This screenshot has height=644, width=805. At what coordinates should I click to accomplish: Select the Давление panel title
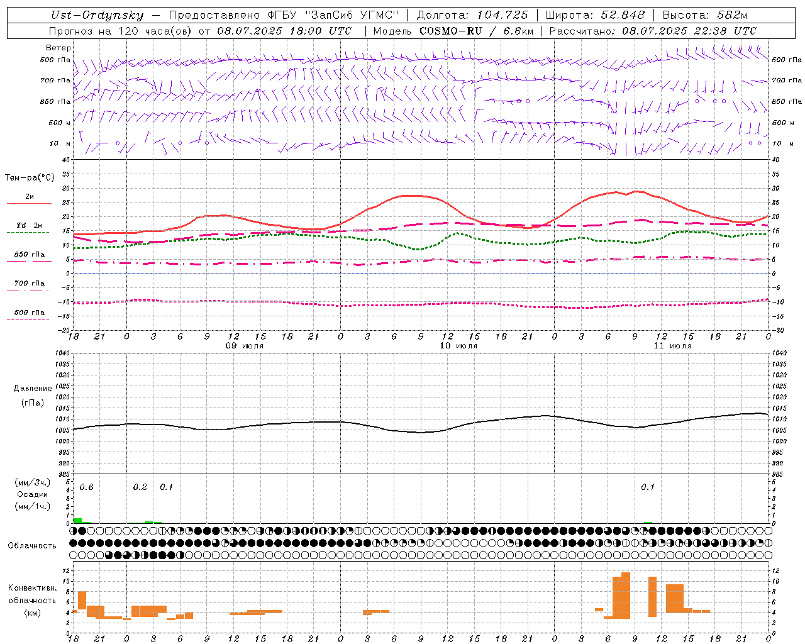click(x=33, y=389)
